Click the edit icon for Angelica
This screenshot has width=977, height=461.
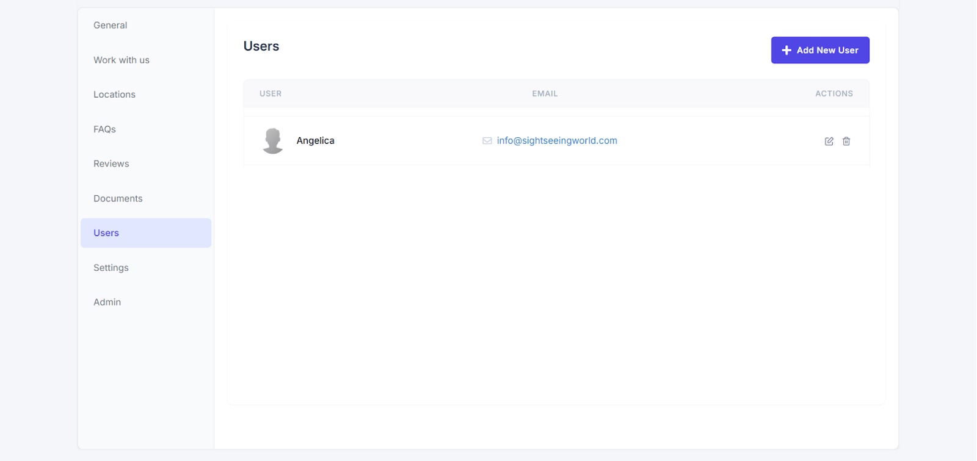(829, 141)
